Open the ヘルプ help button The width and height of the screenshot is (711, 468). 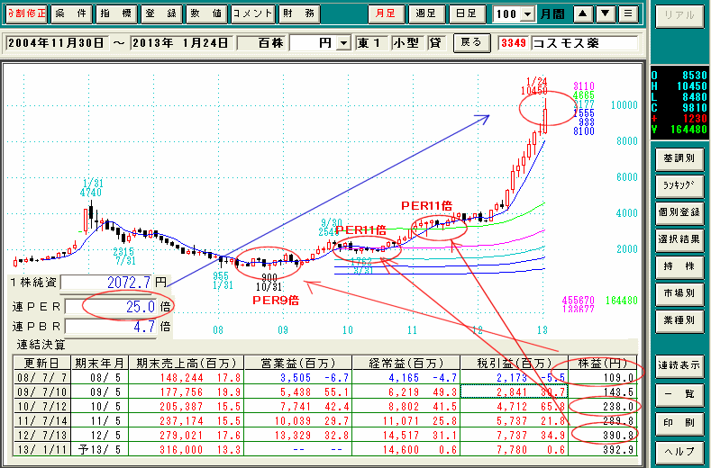[x=679, y=451]
